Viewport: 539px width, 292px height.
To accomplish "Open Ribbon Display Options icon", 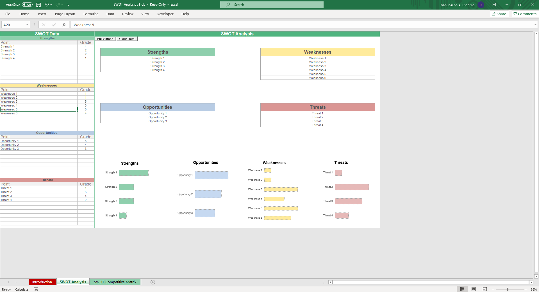I will 494,5.
